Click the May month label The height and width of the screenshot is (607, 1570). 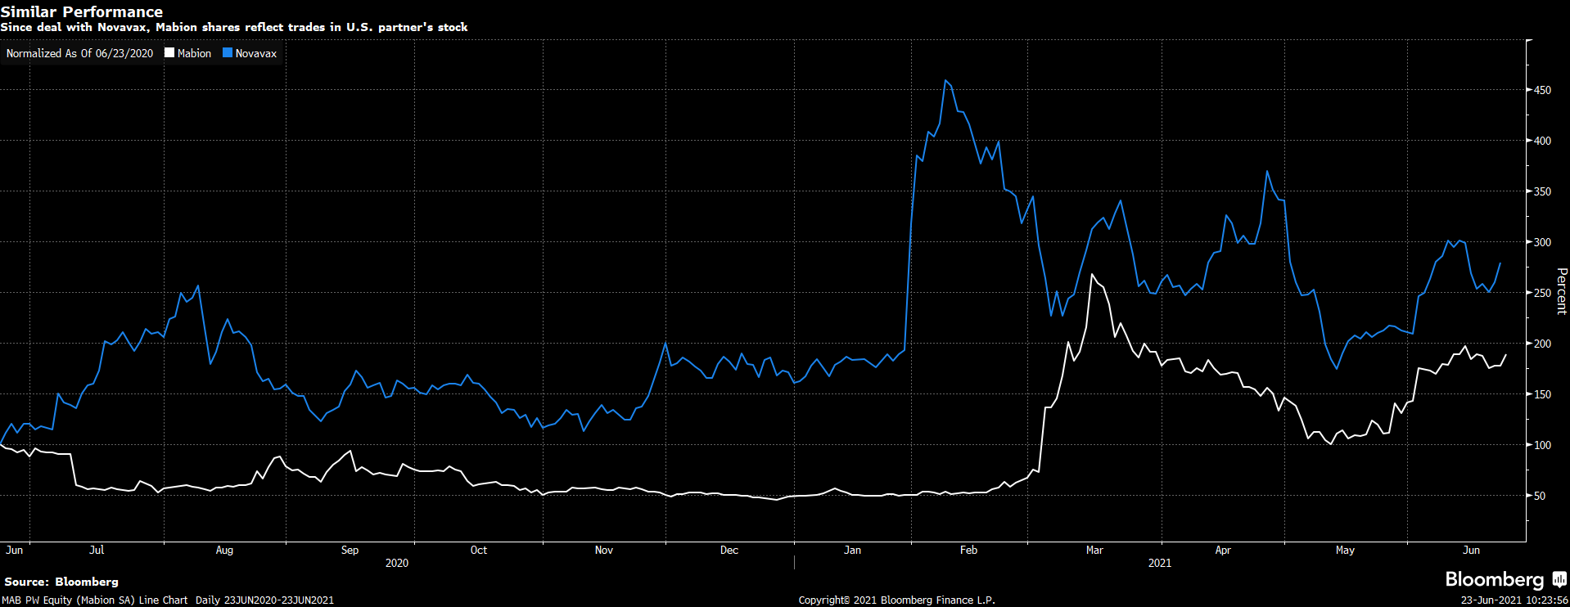tap(1345, 550)
